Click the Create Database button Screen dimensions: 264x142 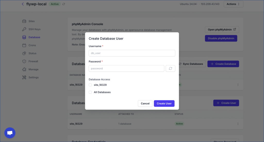click(223, 64)
